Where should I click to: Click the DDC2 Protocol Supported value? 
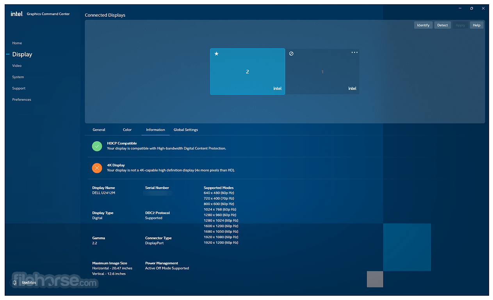tap(153, 218)
